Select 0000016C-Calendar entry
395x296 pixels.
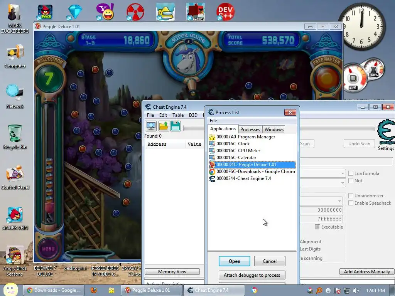252,158
